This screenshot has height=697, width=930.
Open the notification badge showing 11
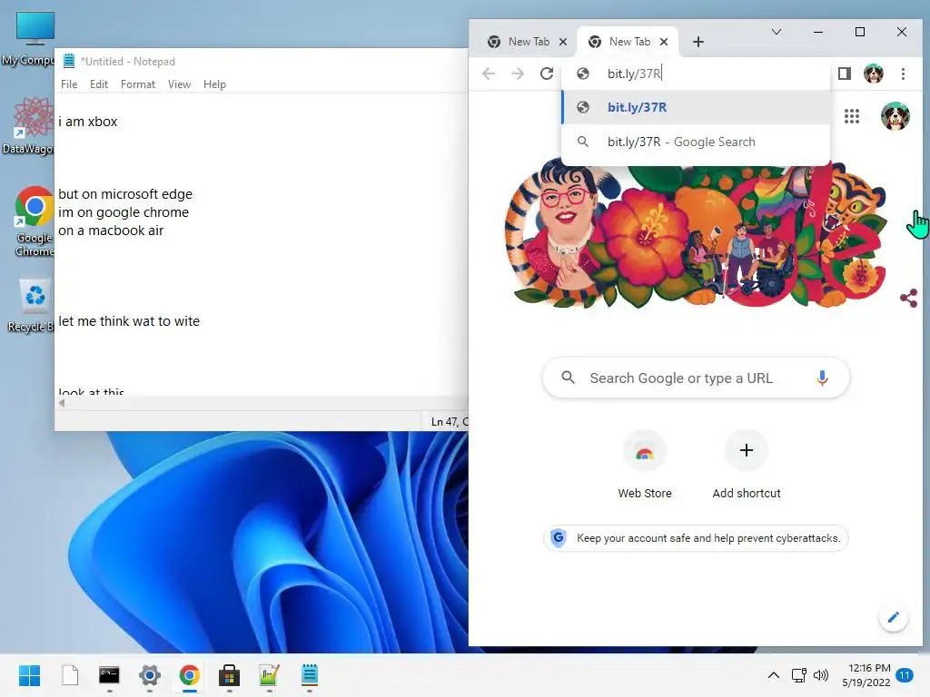point(905,675)
